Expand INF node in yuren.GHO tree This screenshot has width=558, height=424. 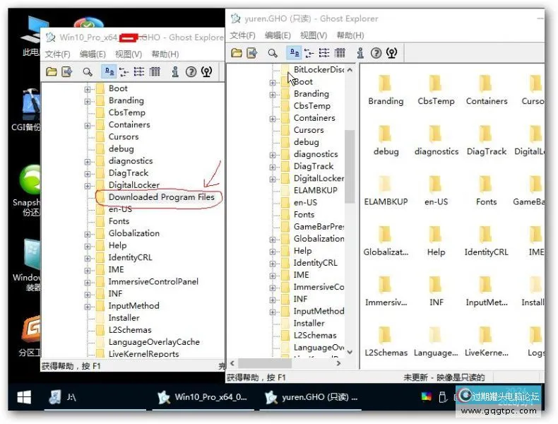[273, 300]
